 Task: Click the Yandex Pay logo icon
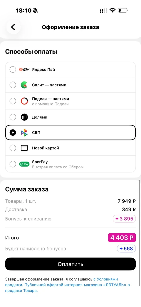pyautogui.click(x=24, y=69)
